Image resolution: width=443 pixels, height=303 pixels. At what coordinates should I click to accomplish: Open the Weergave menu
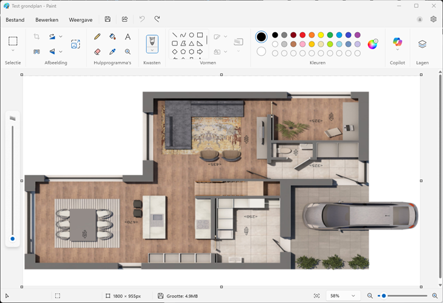click(80, 19)
